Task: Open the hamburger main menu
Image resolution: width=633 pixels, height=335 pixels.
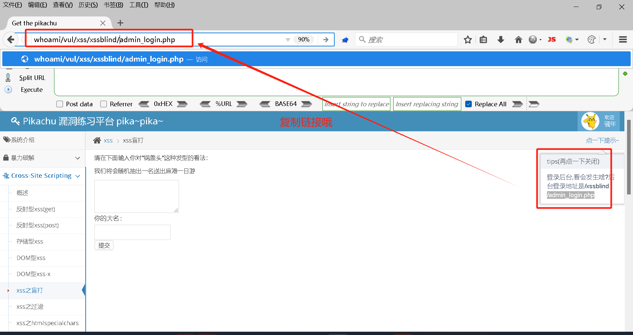Action: pyautogui.click(x=623, y=39)
